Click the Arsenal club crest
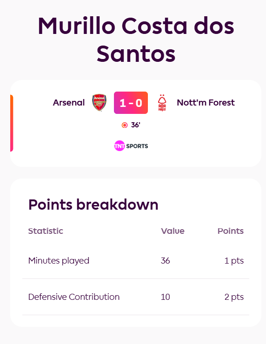The image size is (266, 344). tap(99, 103)
